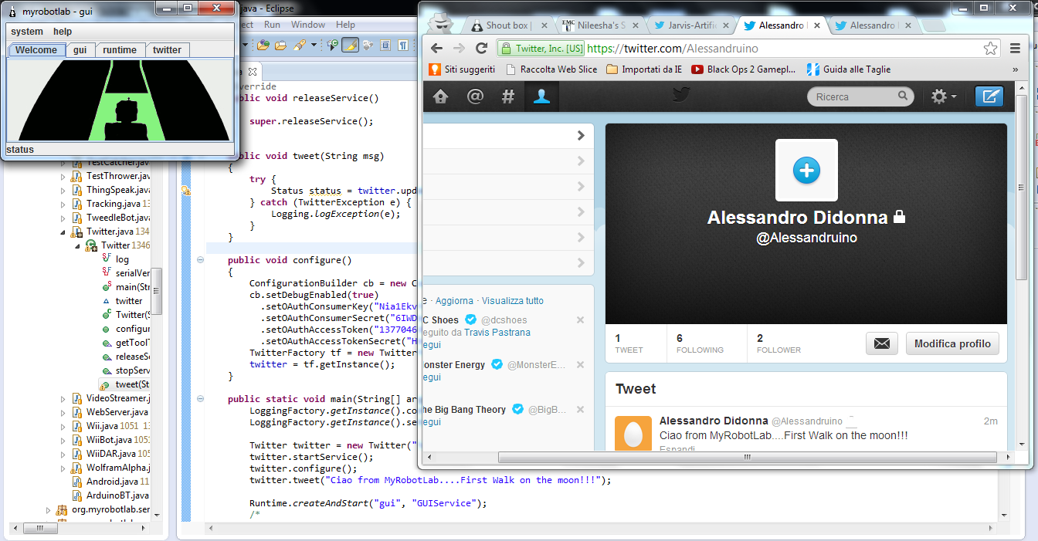View the 2 FOLLOWER count
Image resolution: width=1038 pixels, height=541 pixels.
[779, 343]
